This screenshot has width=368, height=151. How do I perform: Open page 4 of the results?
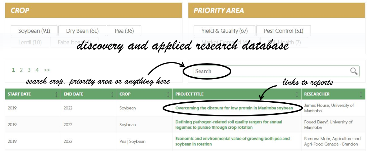37,70
